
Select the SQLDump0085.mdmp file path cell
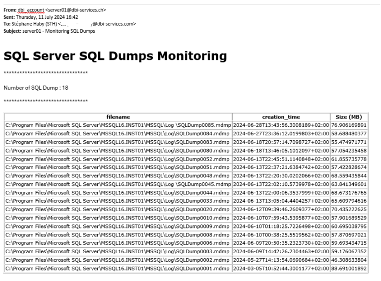[118, 125]
